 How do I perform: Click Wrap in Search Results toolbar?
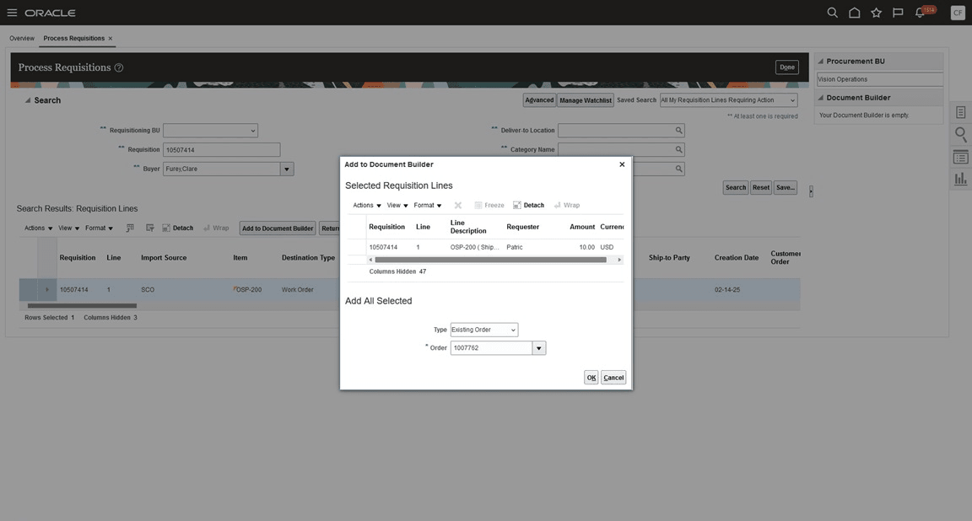coord(216,228)
